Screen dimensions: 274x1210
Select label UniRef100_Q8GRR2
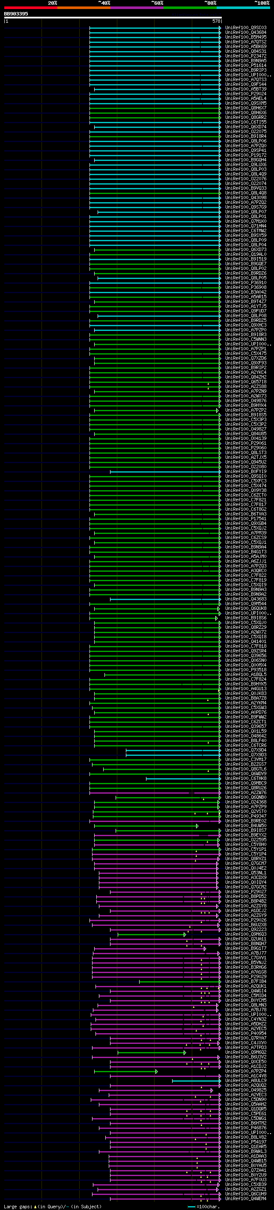click(x=246, y=118)
